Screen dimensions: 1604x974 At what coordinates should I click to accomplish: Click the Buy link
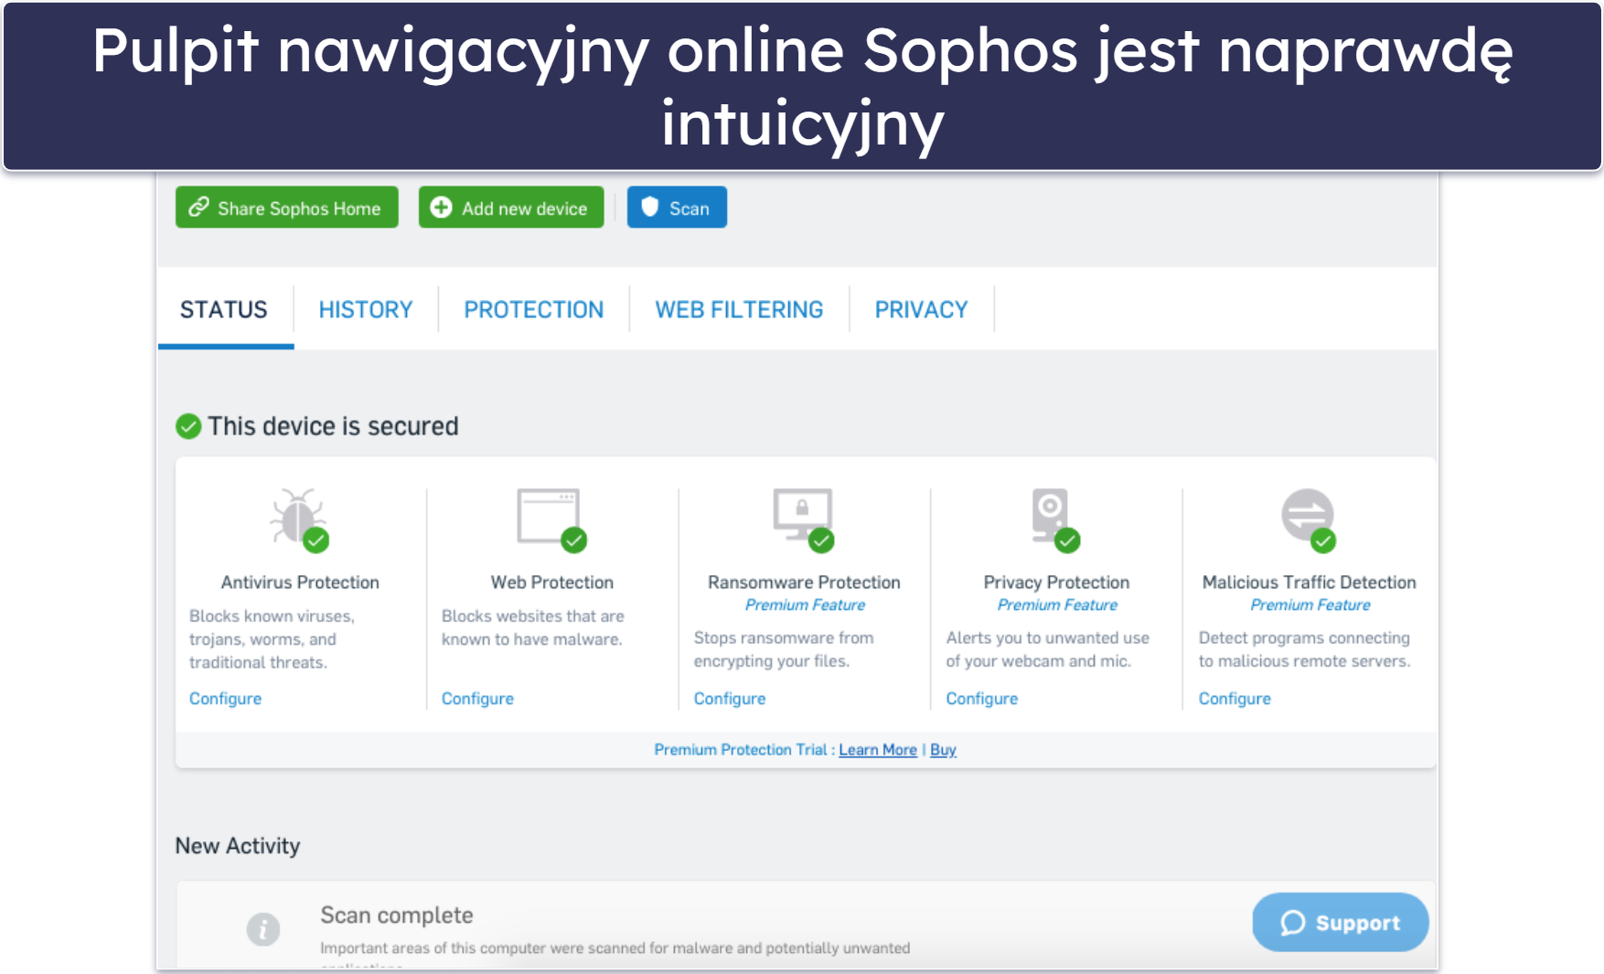943,750
